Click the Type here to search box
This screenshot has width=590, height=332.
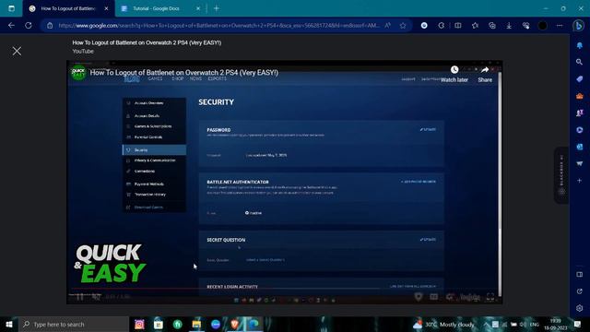pos(74,324)
